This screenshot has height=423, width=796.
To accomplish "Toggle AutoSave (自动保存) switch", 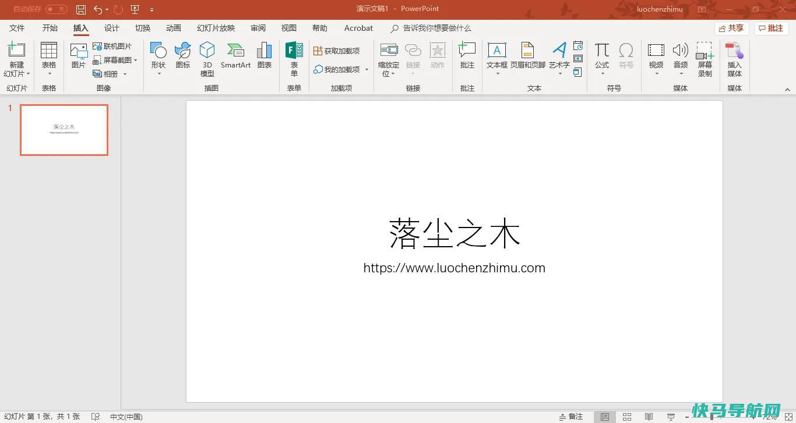I will [57, 9].
